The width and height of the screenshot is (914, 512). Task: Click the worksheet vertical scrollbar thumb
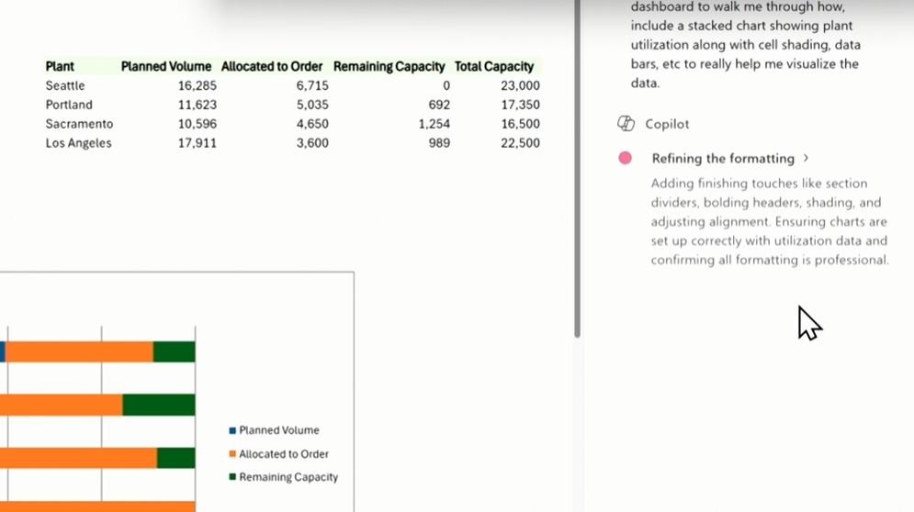[577, 165]
